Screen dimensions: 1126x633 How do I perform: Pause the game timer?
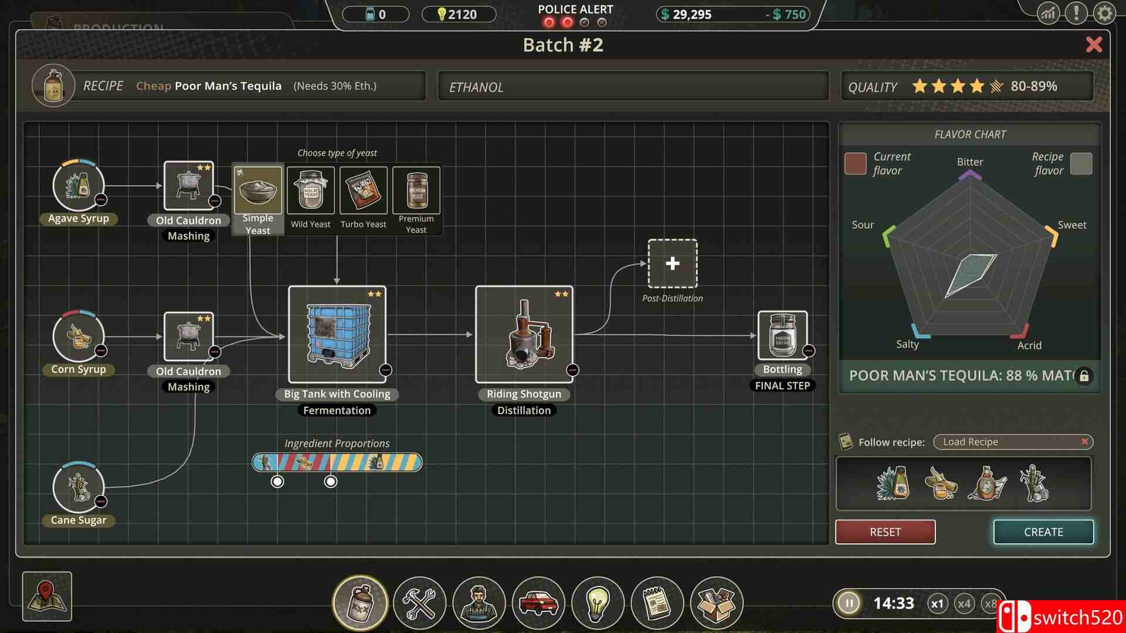[x=849, y=603]
